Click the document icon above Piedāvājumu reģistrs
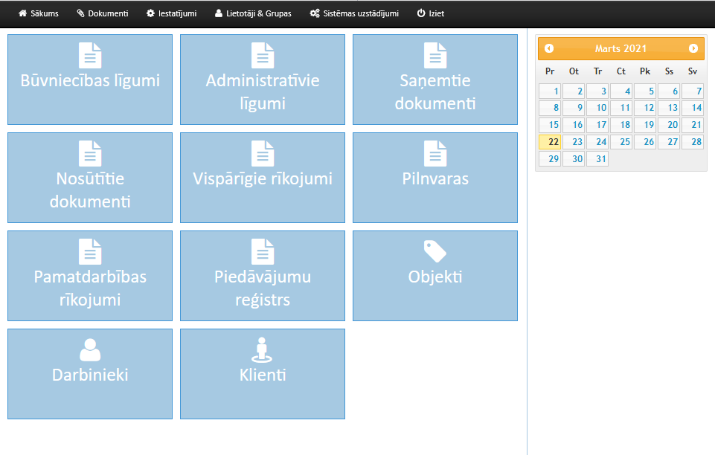This screenshot has height=455, width=715. coord(263,251)
